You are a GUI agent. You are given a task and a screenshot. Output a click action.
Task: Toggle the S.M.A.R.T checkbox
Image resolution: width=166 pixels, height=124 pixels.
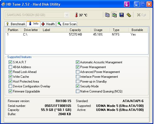pos(10,62)
